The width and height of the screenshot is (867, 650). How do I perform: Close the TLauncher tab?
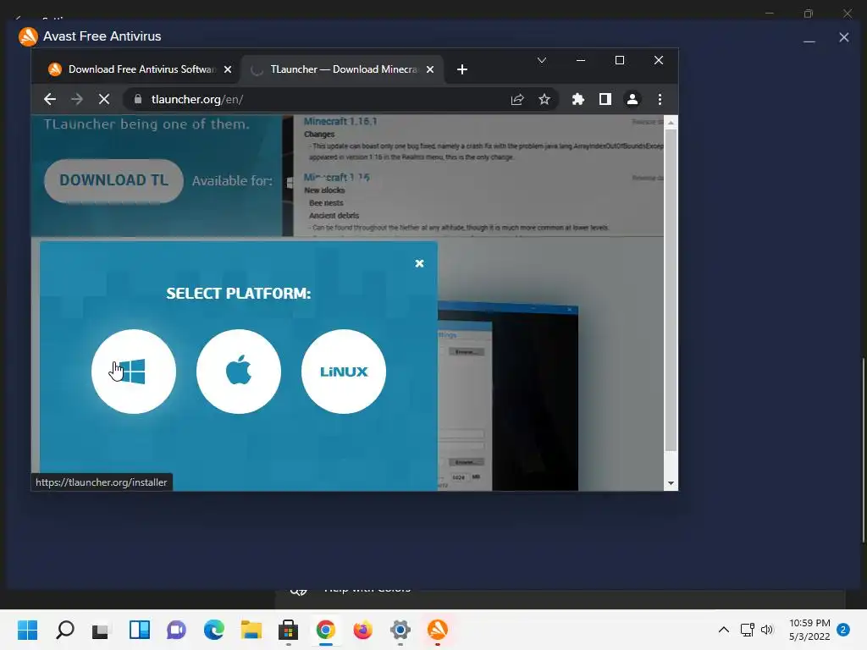tap(430, 69)
